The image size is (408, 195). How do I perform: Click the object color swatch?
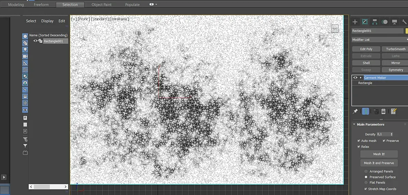tap(407, 31)
